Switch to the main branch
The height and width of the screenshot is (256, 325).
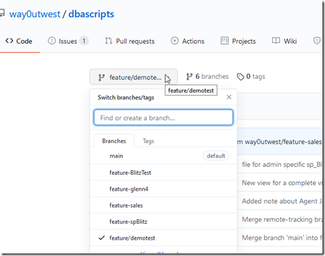click(x=163, y=156)
